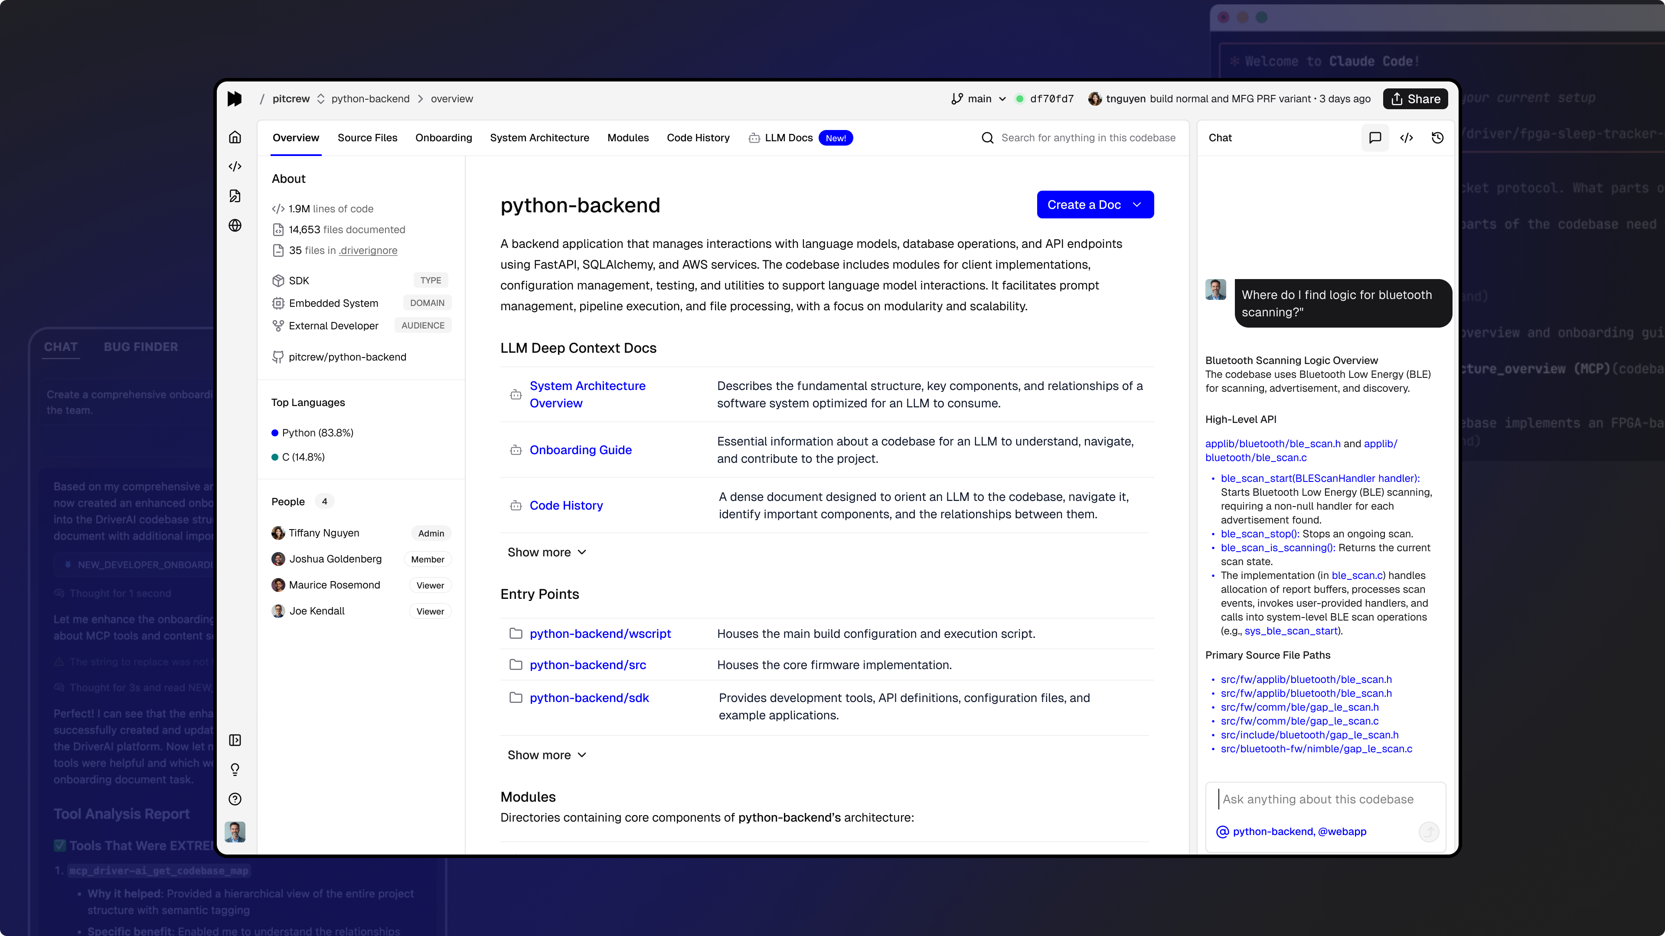The width and height of the screenshot is (1665, 936).
Task: Click the Python (83.8%) blue language dot
Action: [275, 433]
